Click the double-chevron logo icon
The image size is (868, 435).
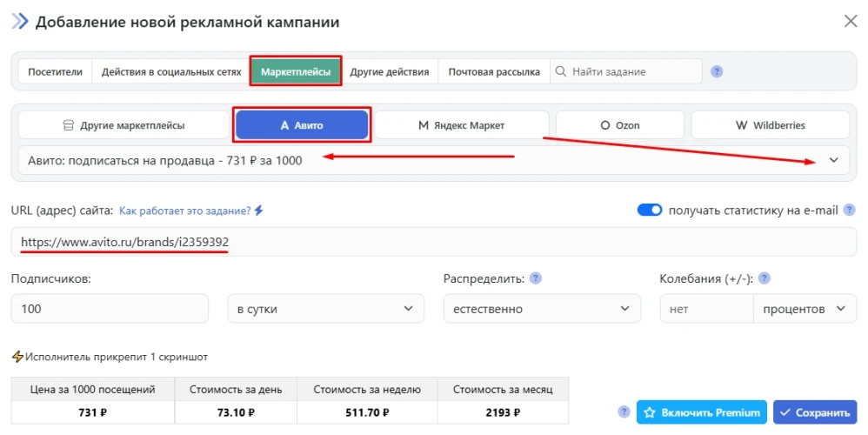point(19,22)
